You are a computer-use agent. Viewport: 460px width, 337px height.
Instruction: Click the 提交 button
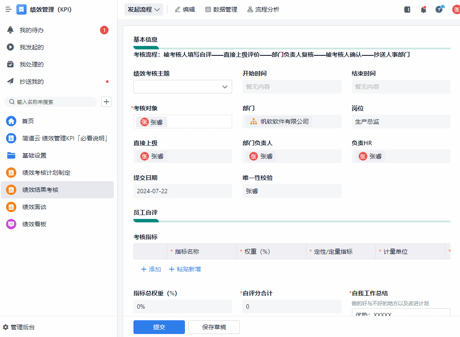[159, 327]
